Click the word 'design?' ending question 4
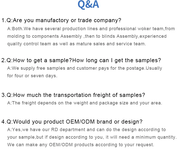The image size is (177, 151). click(132, 122)
